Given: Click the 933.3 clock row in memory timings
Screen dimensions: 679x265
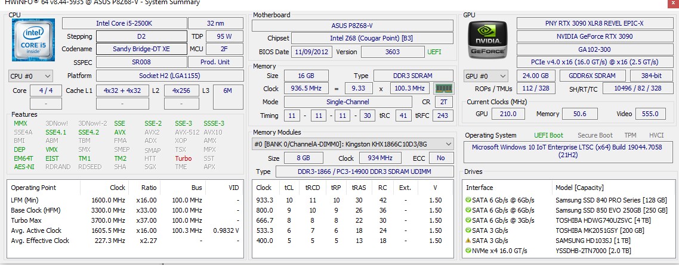Looking at the screenshot, I should point(353,200).
